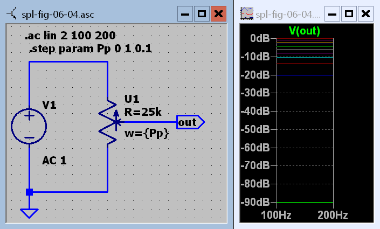Select the potentiometer U1 symbol

point(108,122)
